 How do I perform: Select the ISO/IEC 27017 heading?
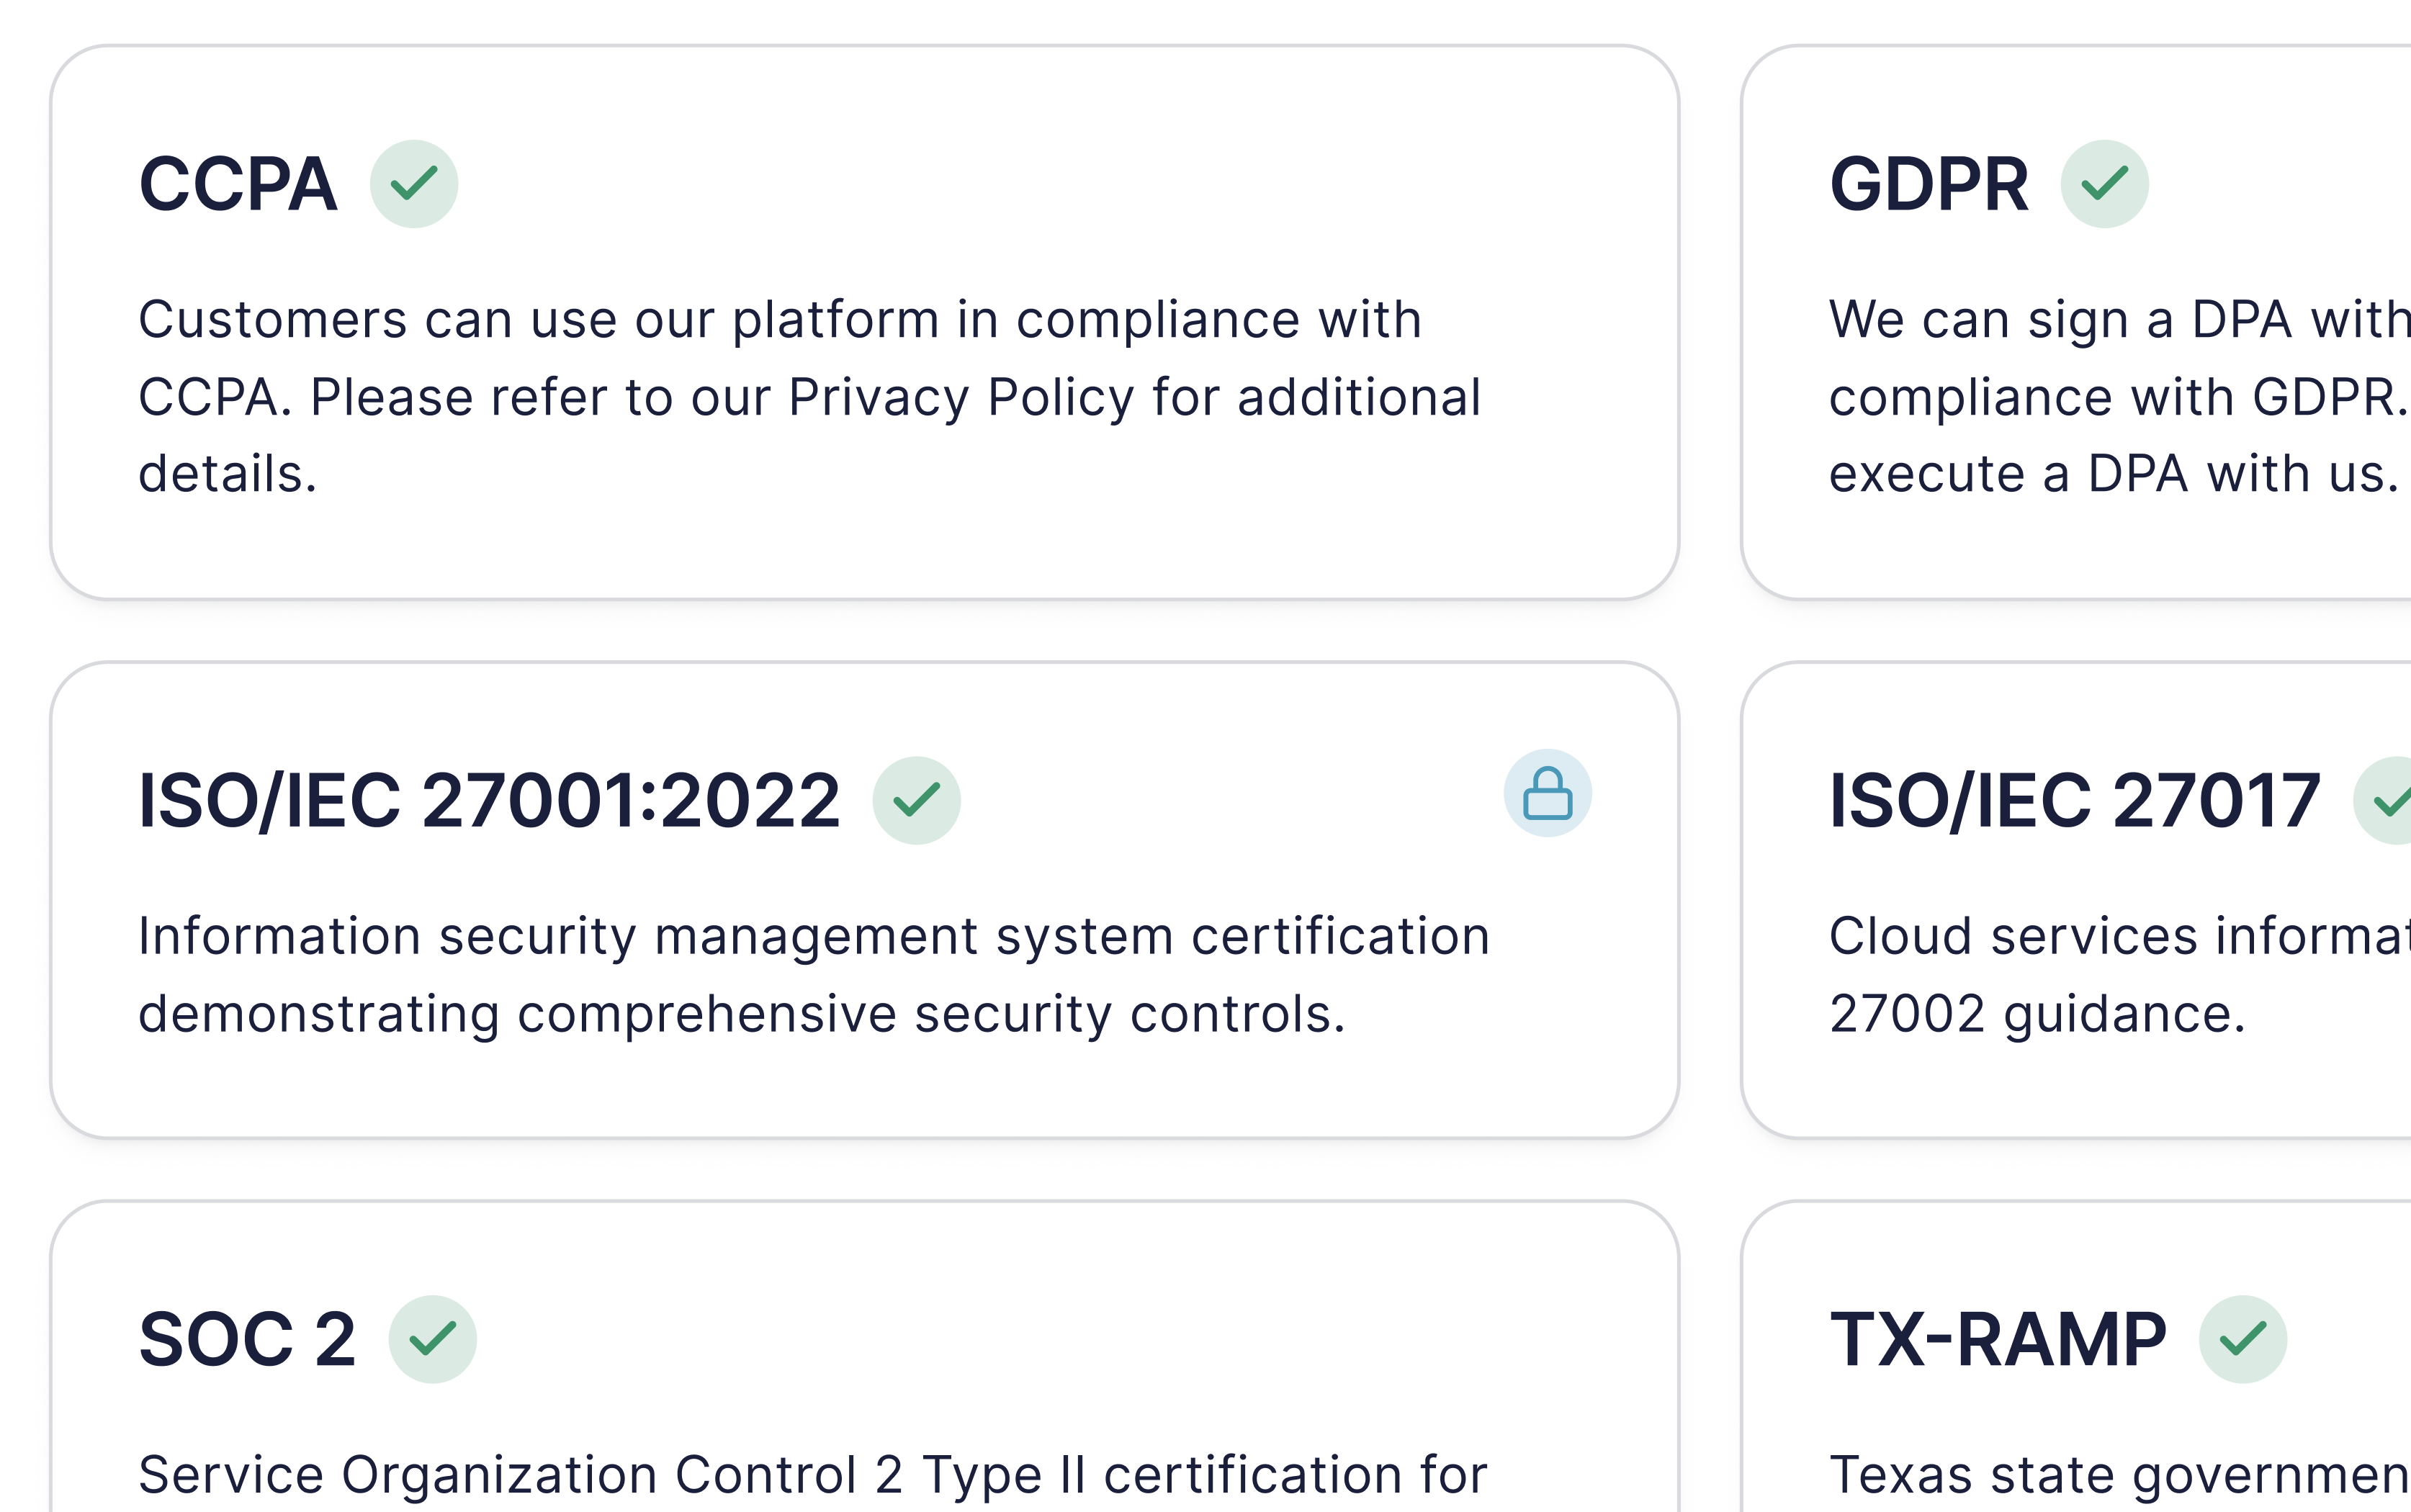click(2074, 801)
